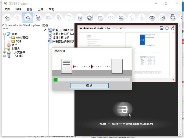Open the 文件 menu
Viewport: 184px width, 138px height.
[x=7, y=9]
